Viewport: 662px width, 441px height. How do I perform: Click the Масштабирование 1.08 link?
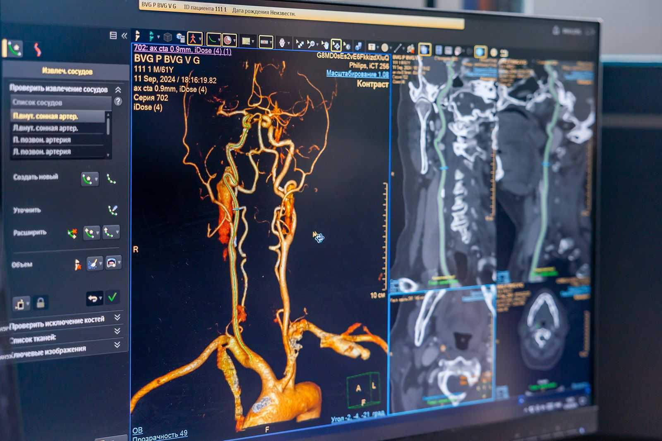click(x=357, y=74)
